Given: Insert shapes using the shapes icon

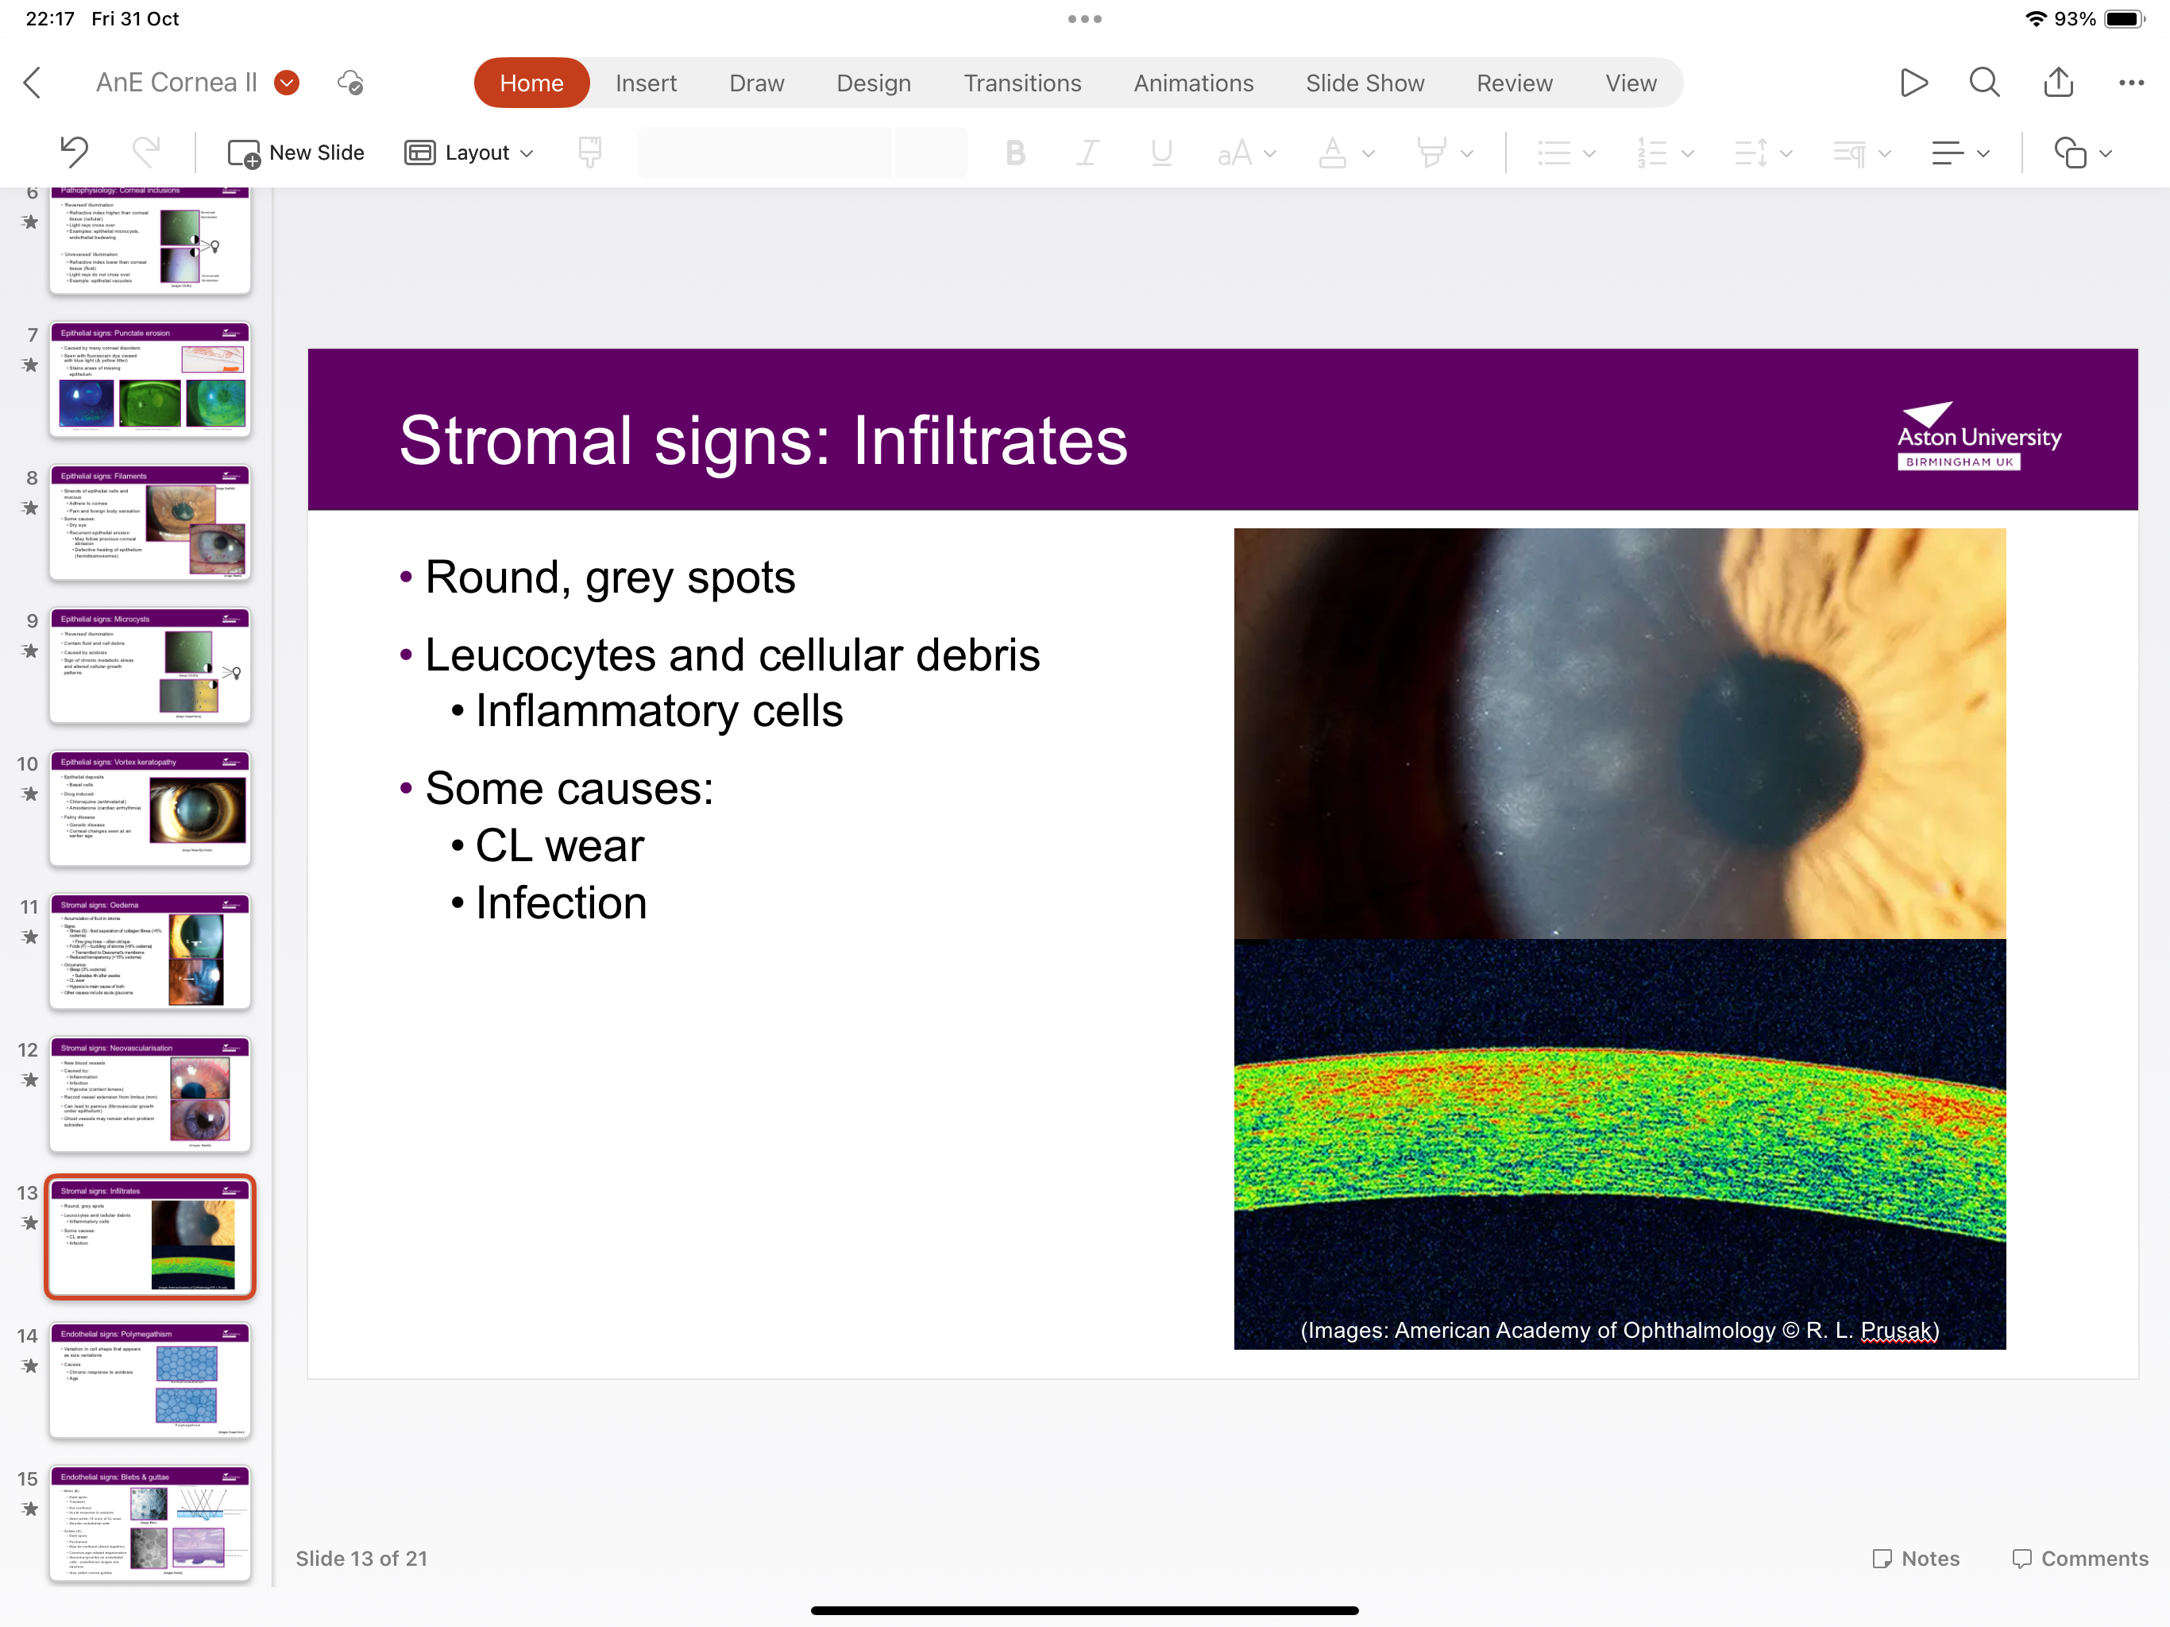Looking at the screenshot, I should 2070,152.
